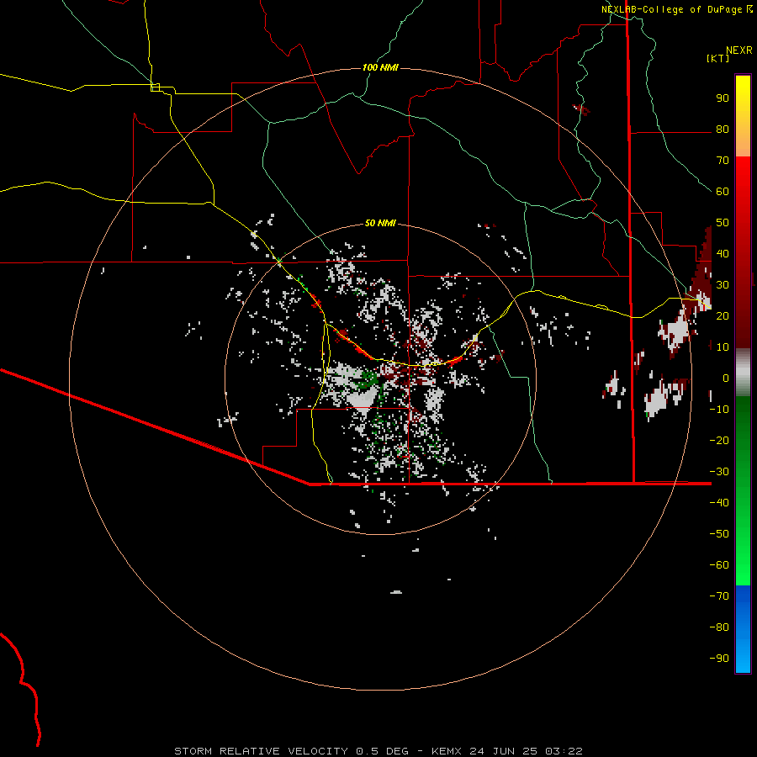Click the positive 70 knot scale label
This screenshot has width=757, height=757.
pyautogui.click(x=723, y=161)
